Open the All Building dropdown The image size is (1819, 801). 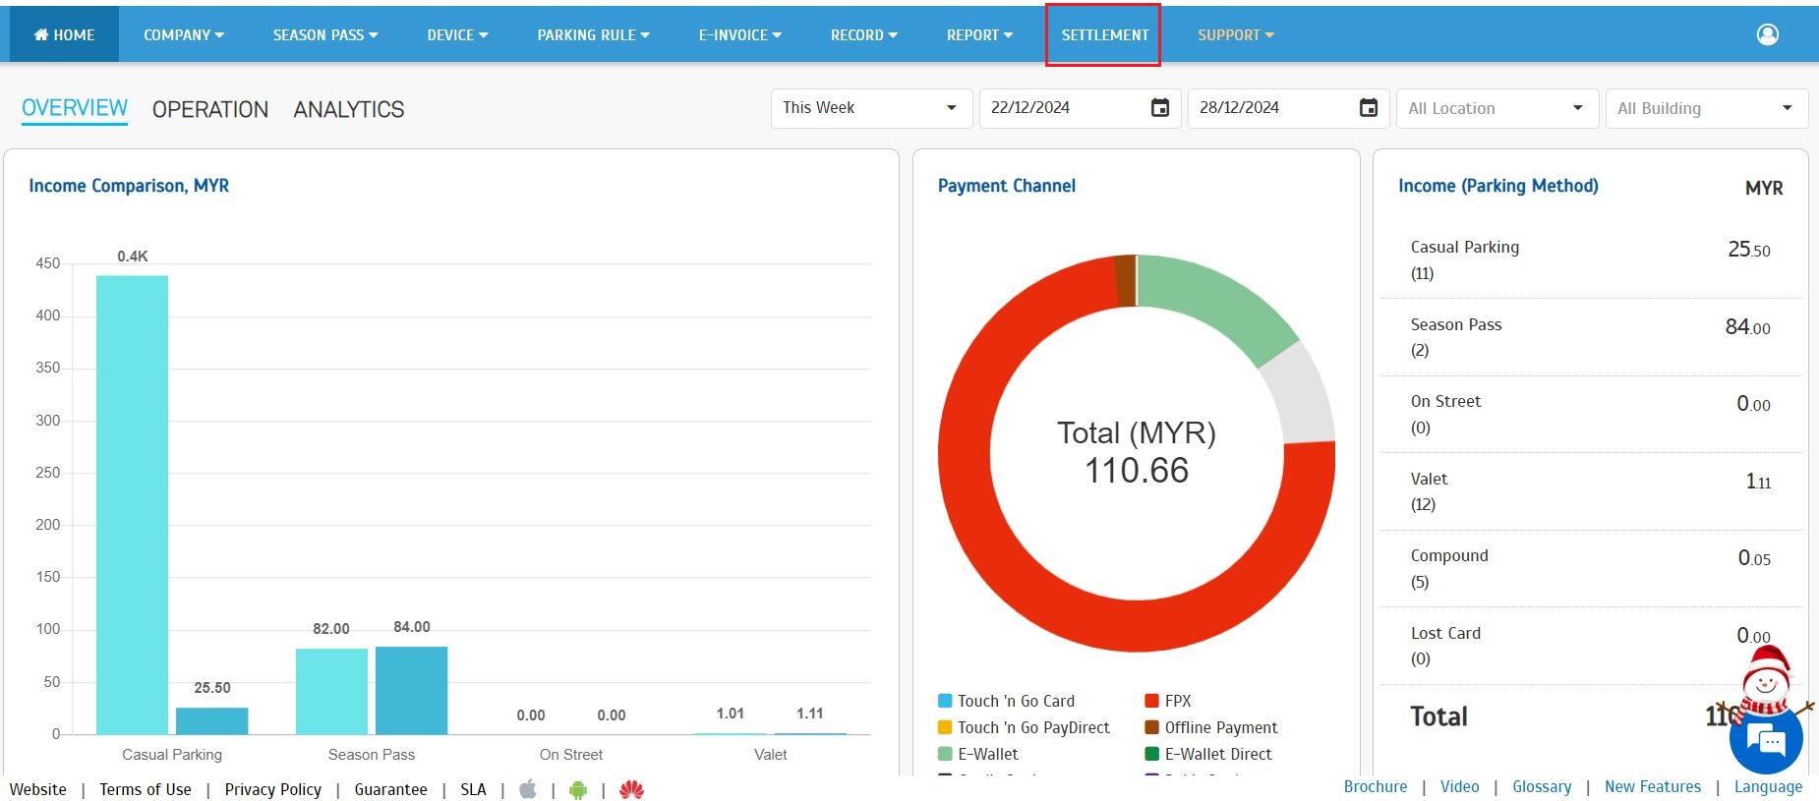pos(1705,108)
